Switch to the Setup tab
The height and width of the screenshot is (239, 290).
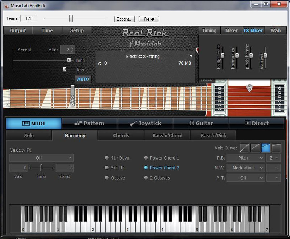pyautogui.click(x=77, y=30)
